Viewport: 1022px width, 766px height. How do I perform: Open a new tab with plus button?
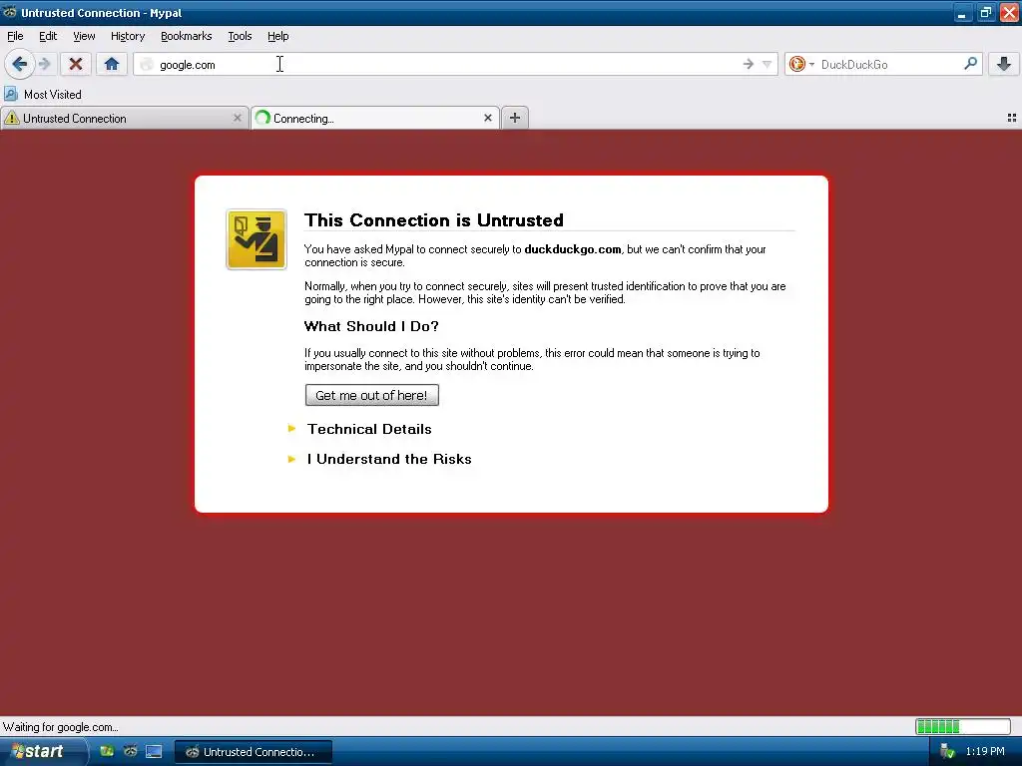pos(515,118)
